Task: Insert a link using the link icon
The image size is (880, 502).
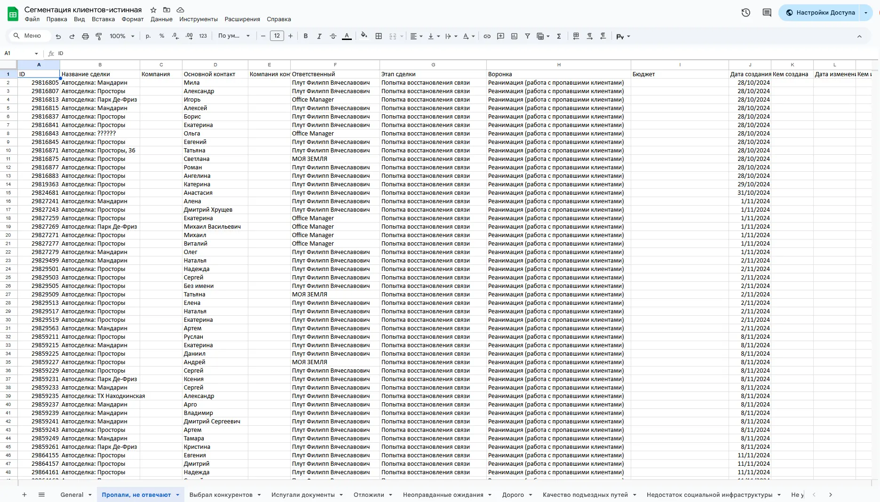Action: pyautogui.click(x=487, y=36)
